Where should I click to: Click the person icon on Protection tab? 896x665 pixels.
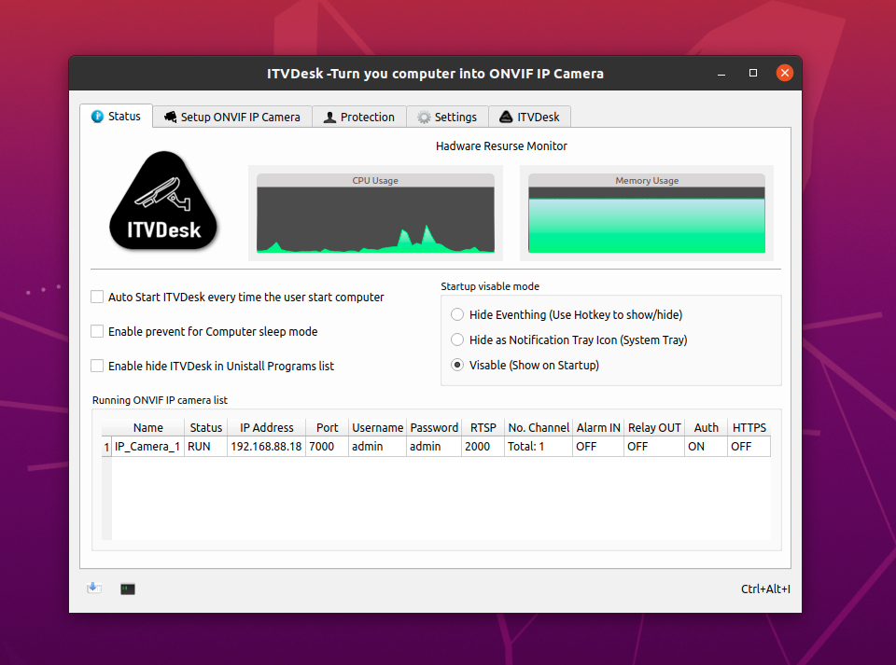(329, 117)
